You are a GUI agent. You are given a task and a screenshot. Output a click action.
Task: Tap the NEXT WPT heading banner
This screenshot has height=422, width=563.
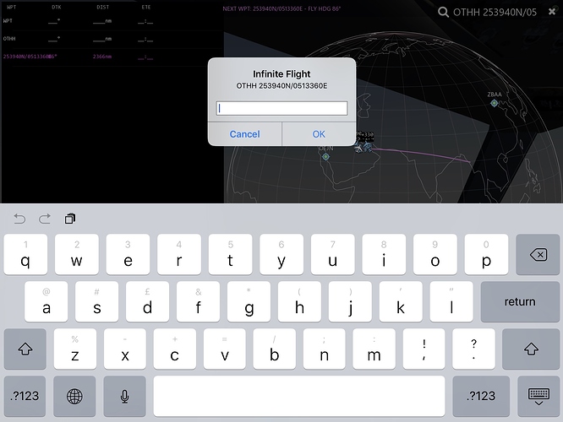click(x=281, y=8)
